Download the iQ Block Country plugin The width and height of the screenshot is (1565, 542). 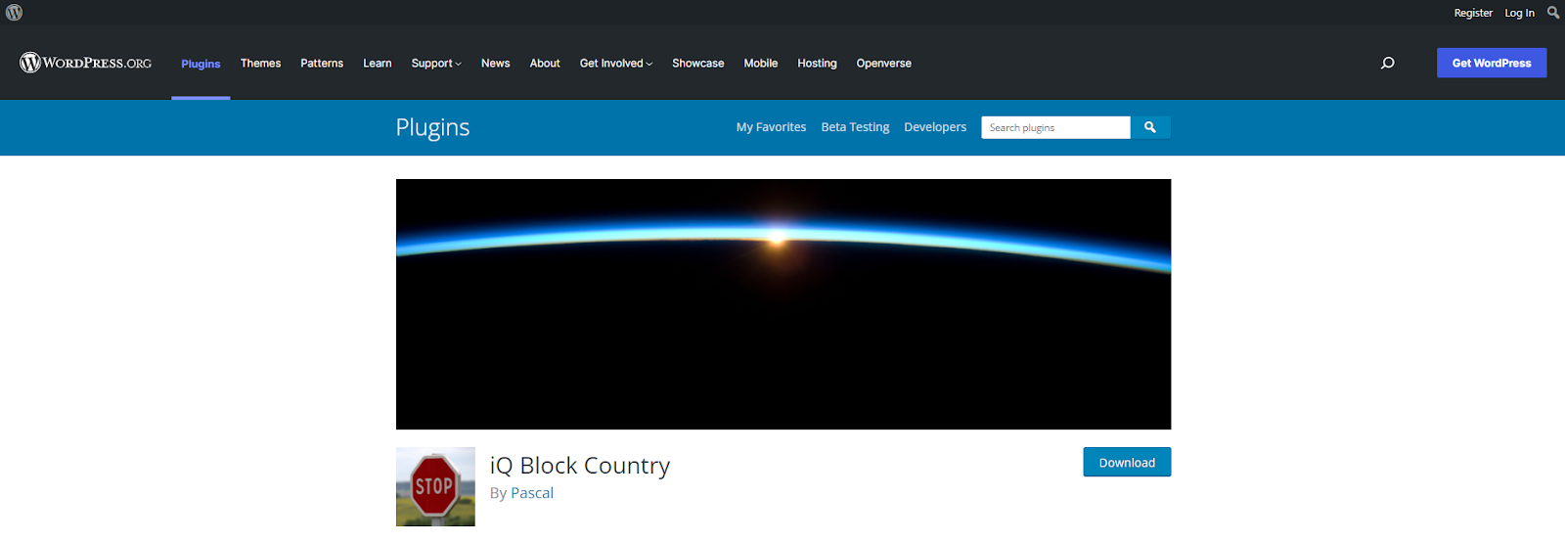click(x=1127, y=463)
